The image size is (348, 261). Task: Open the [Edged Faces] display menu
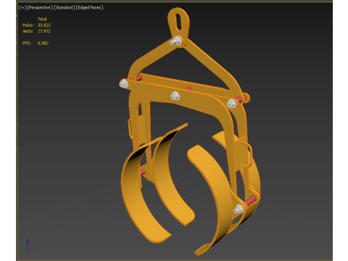tap(90, 7)
